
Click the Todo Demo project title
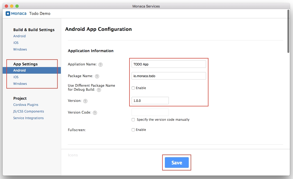coord(40,14)
